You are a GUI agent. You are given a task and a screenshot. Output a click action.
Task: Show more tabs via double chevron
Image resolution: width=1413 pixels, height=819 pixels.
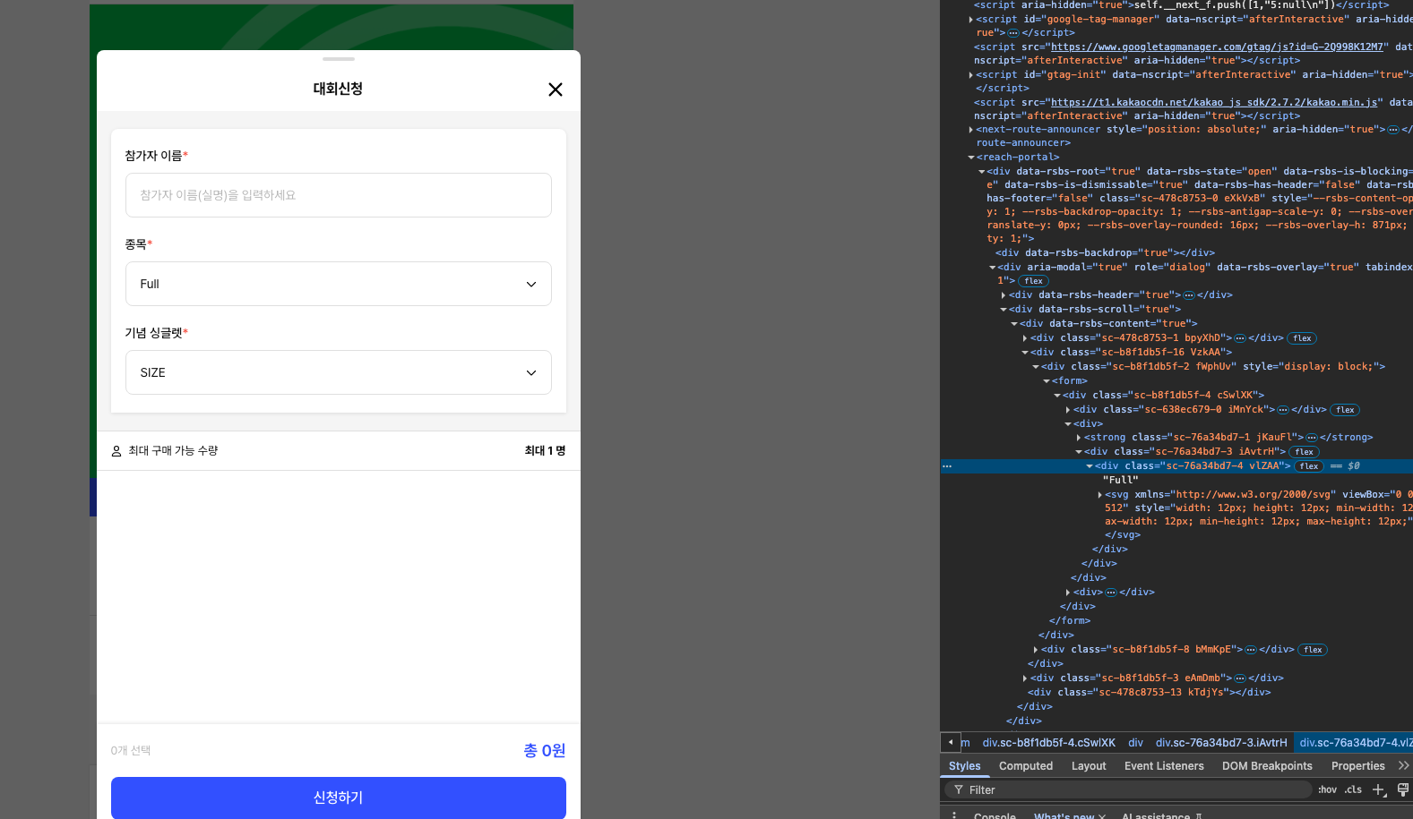tap(1403, 766)
